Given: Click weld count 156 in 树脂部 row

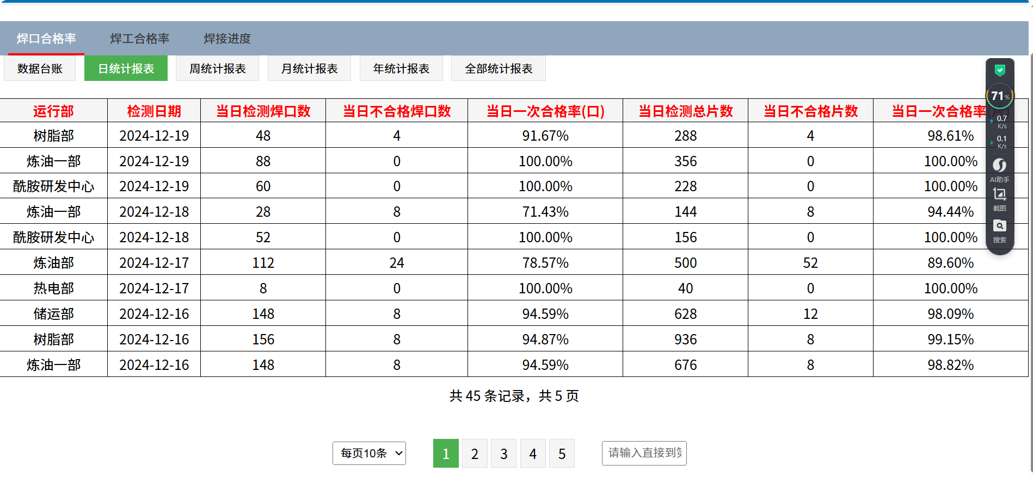Looking at the screenshot, I should coord(263,339).
